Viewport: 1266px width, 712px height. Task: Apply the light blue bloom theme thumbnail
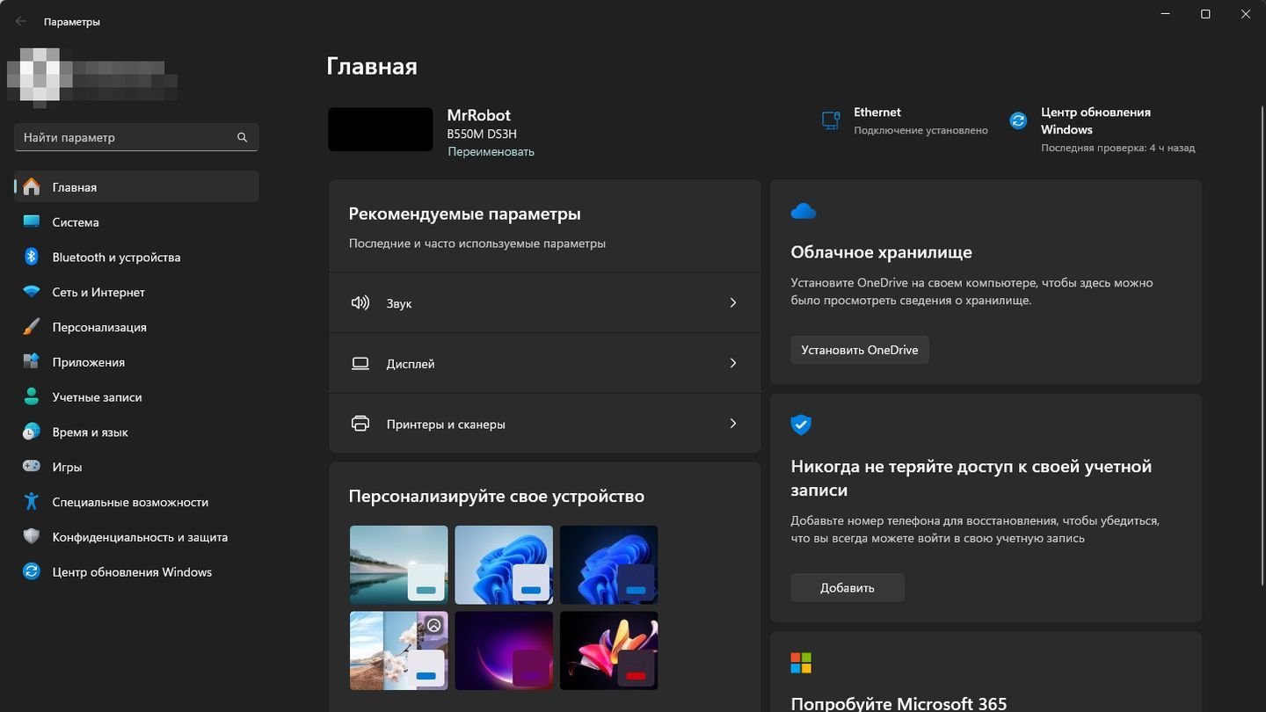click(x=504, y=564)
